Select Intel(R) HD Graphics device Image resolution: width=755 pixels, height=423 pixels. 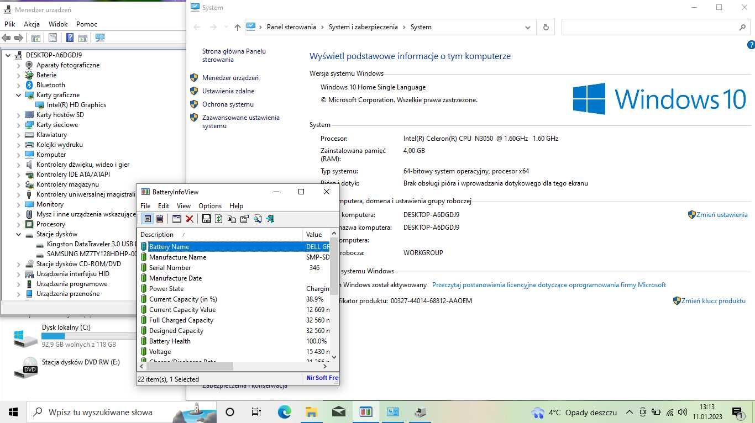click(x=76, y=105)
